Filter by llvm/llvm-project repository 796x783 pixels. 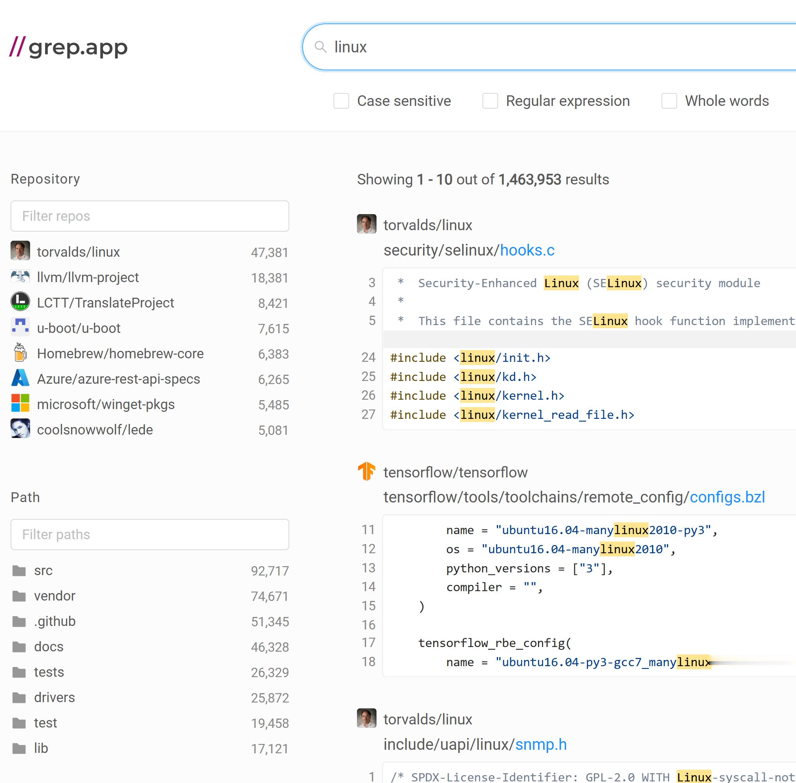click(x=150, y=277)
